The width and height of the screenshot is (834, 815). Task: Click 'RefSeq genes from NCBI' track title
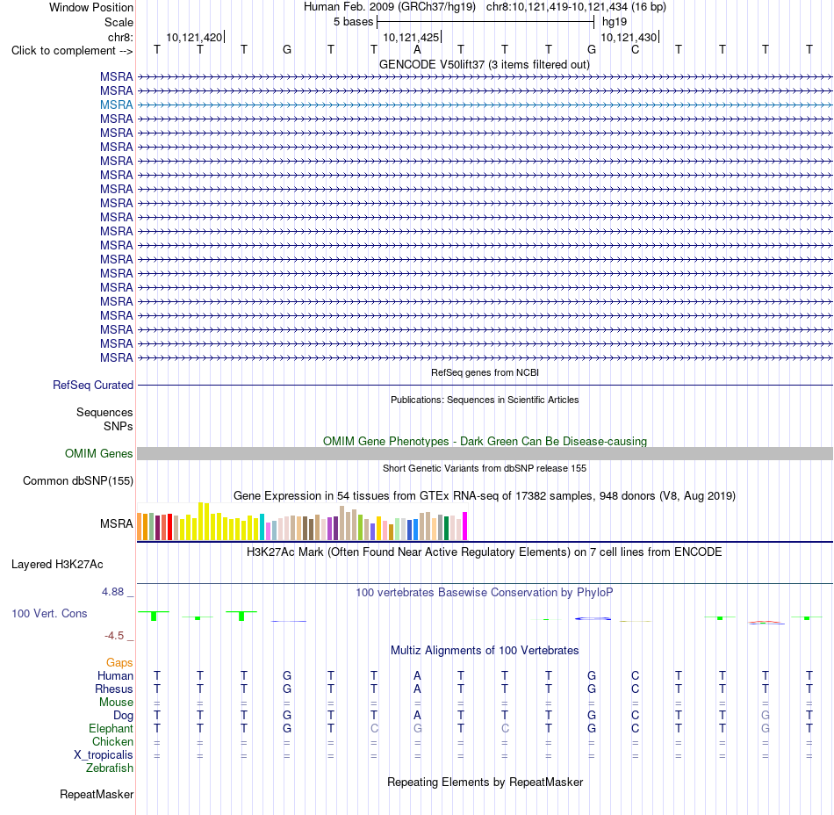485,372
